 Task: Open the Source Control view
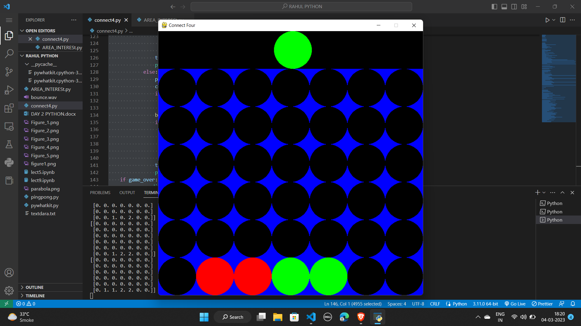9,72
